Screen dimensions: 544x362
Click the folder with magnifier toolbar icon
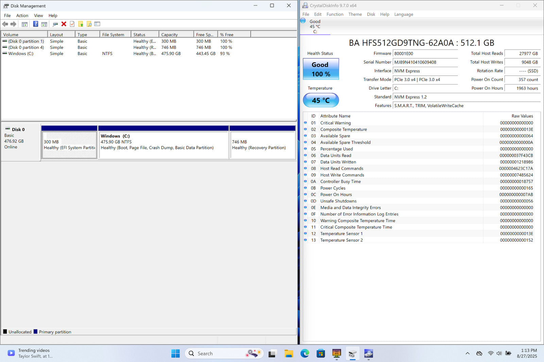89,24
